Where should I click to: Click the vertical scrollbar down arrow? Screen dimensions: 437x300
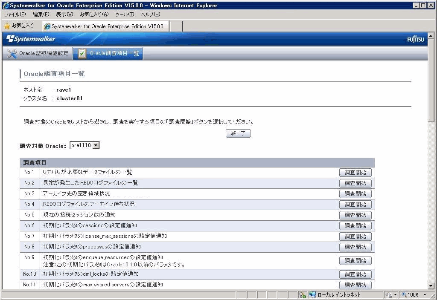tap(431, 286)
